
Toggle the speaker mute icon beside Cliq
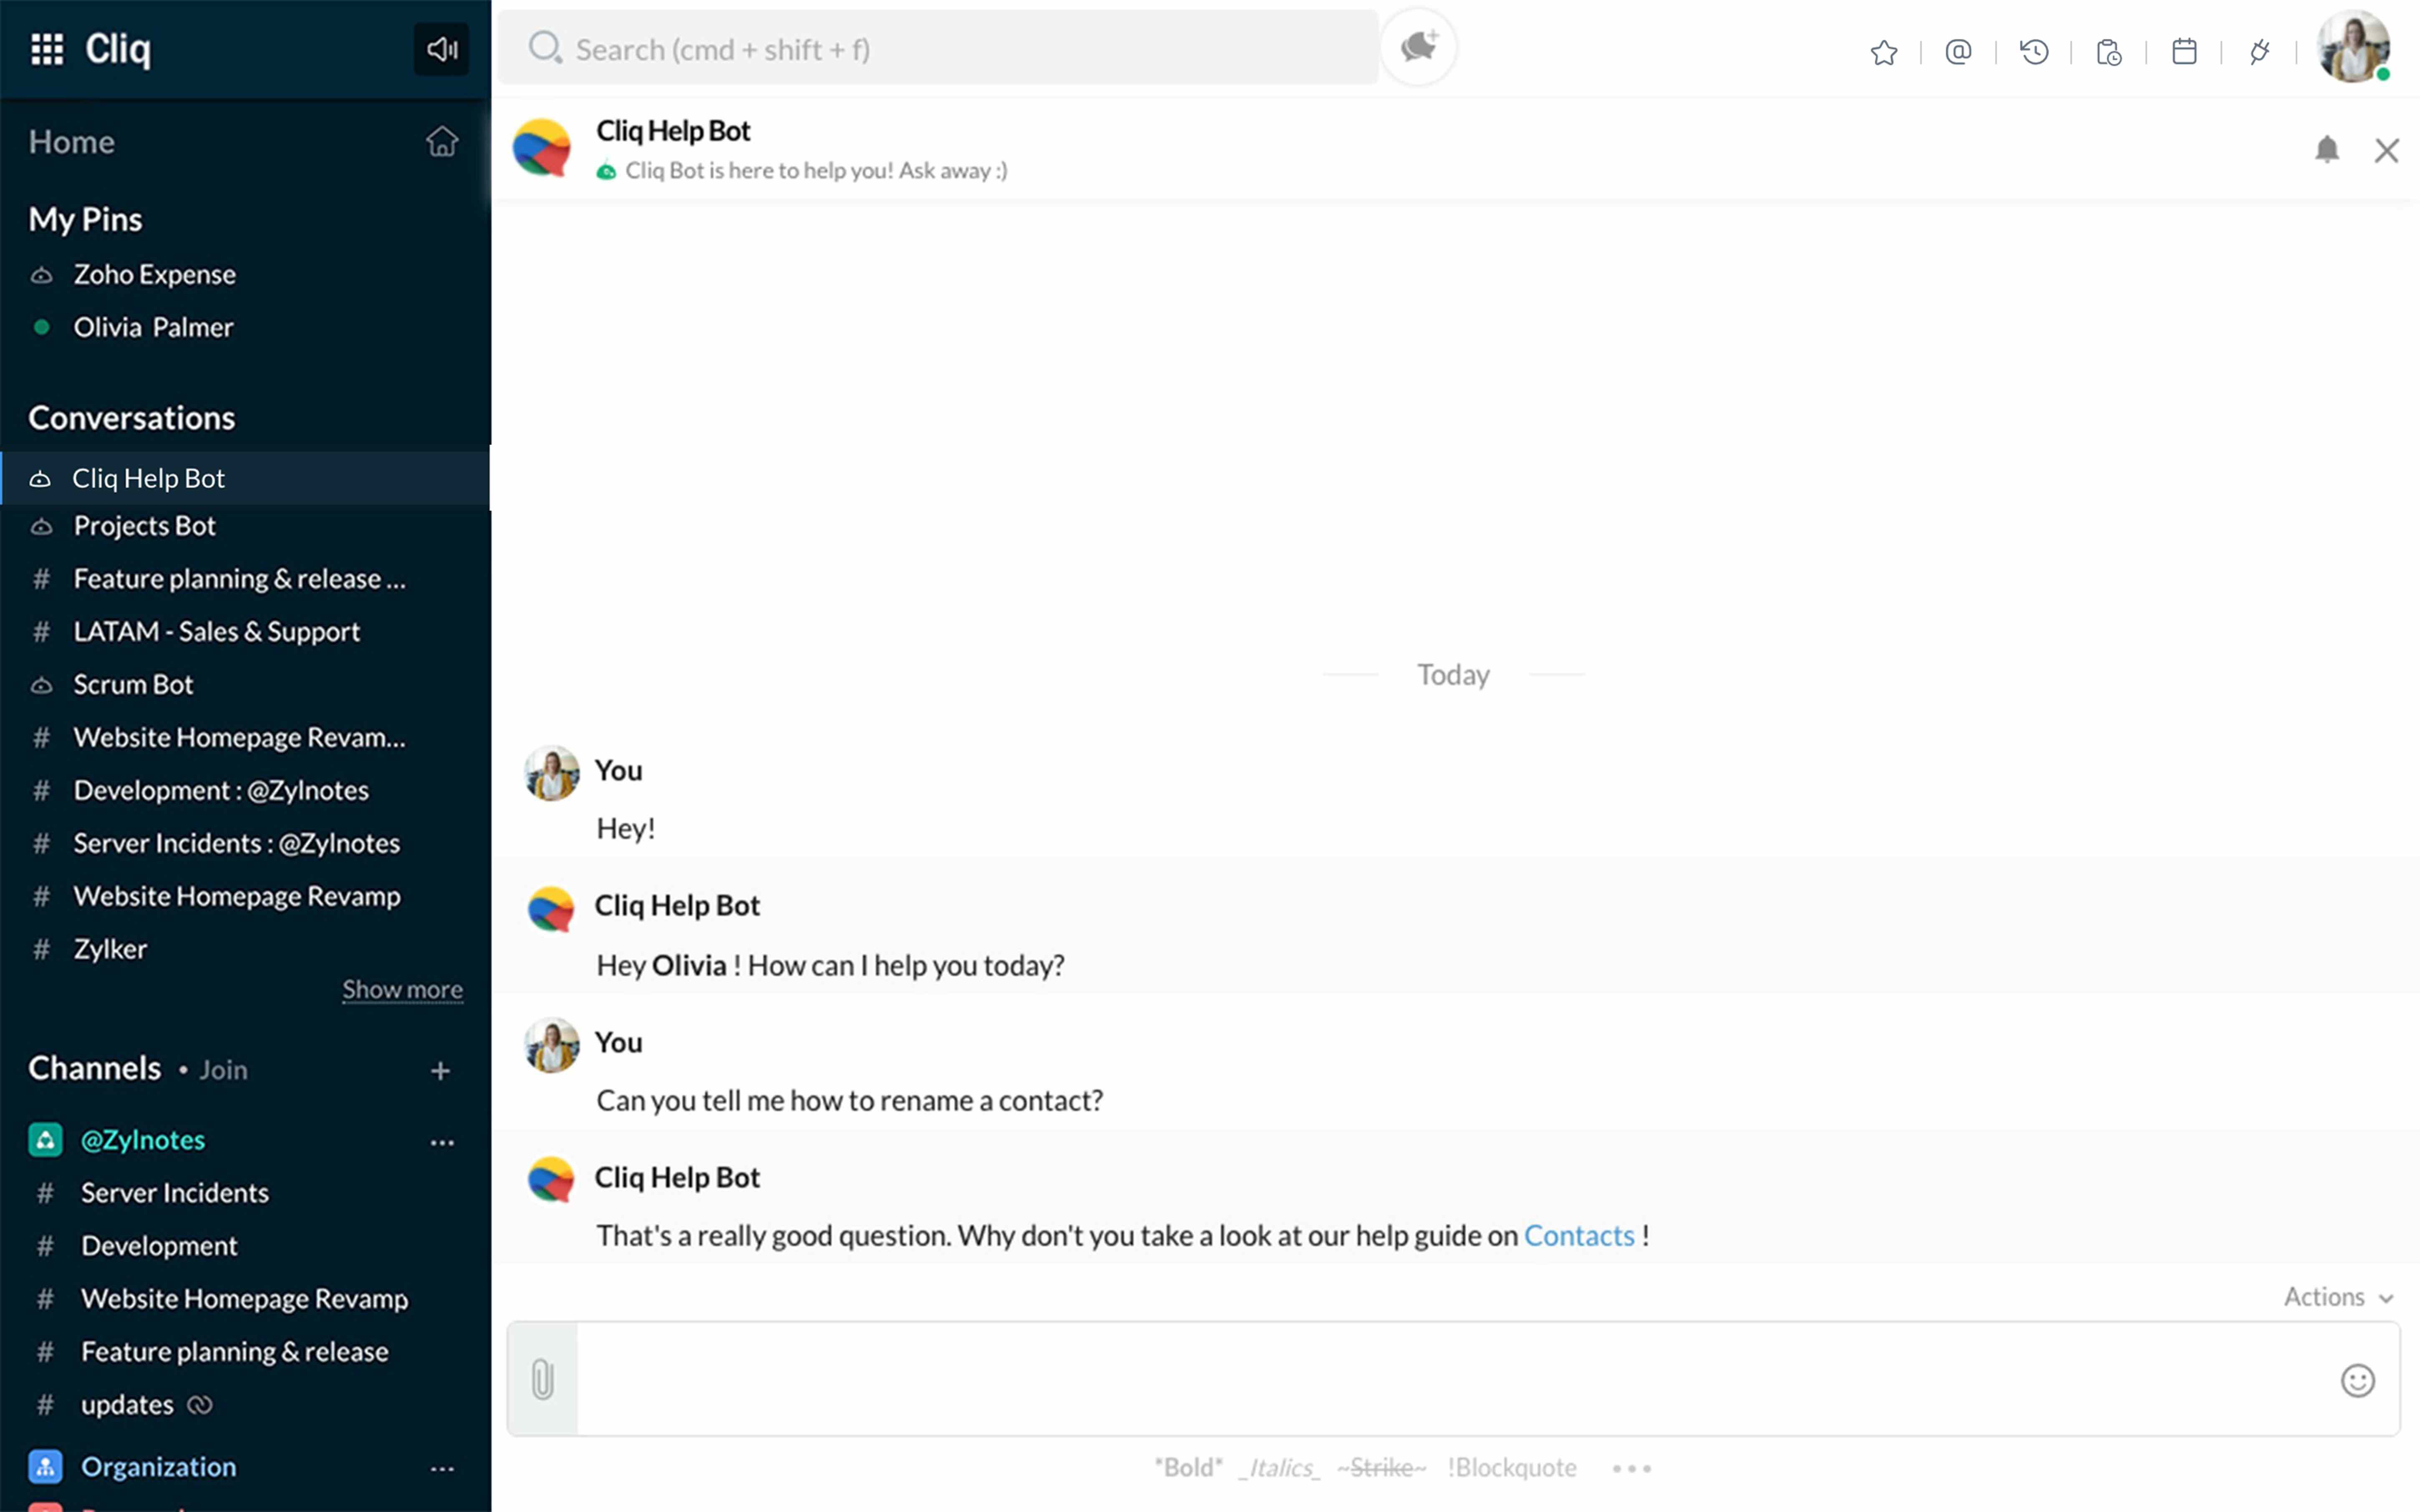pyautogui.click(x=441, y=48)
